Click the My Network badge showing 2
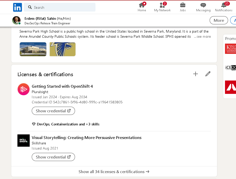 [165, 4]
